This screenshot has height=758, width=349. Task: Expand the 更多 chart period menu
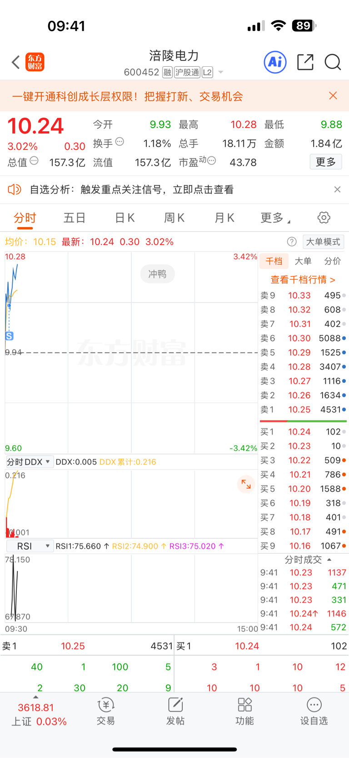click(275, 218)
